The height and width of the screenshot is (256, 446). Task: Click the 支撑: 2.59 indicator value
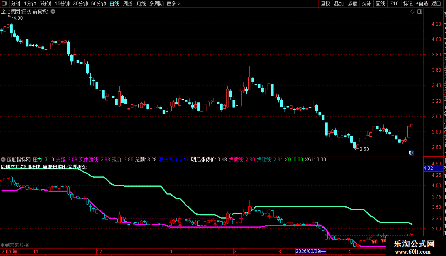[x=67, y=160]
